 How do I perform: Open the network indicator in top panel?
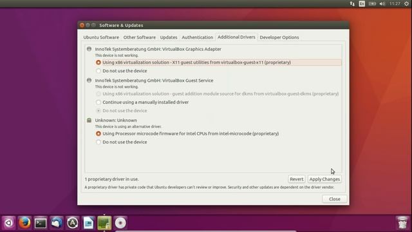pos(352,4)
